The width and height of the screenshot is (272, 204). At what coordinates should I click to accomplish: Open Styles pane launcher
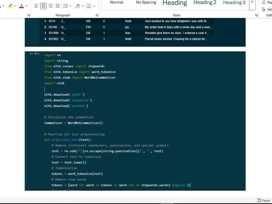[x=256, y=15]
